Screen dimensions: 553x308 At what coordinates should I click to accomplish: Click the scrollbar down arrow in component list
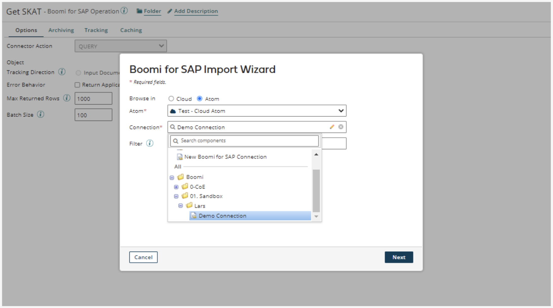point(316,216)
